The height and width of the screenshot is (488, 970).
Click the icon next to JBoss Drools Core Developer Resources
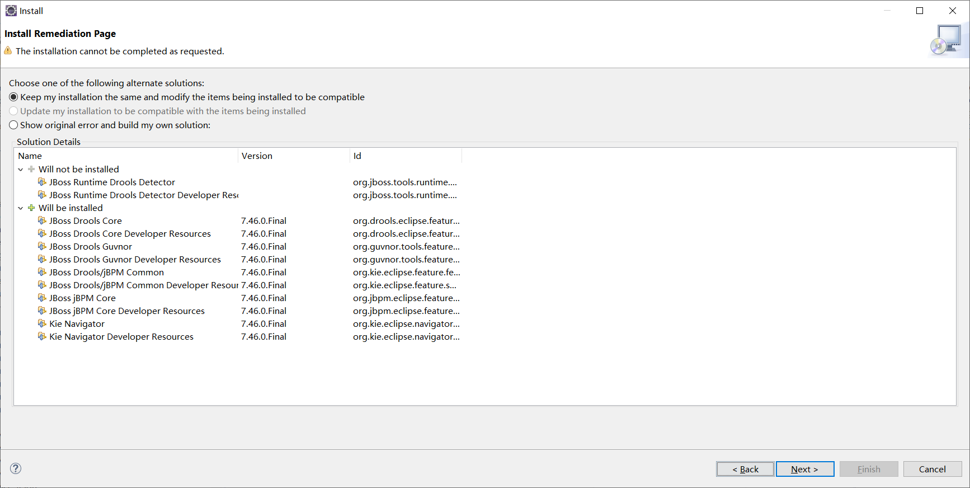point(42,233)
